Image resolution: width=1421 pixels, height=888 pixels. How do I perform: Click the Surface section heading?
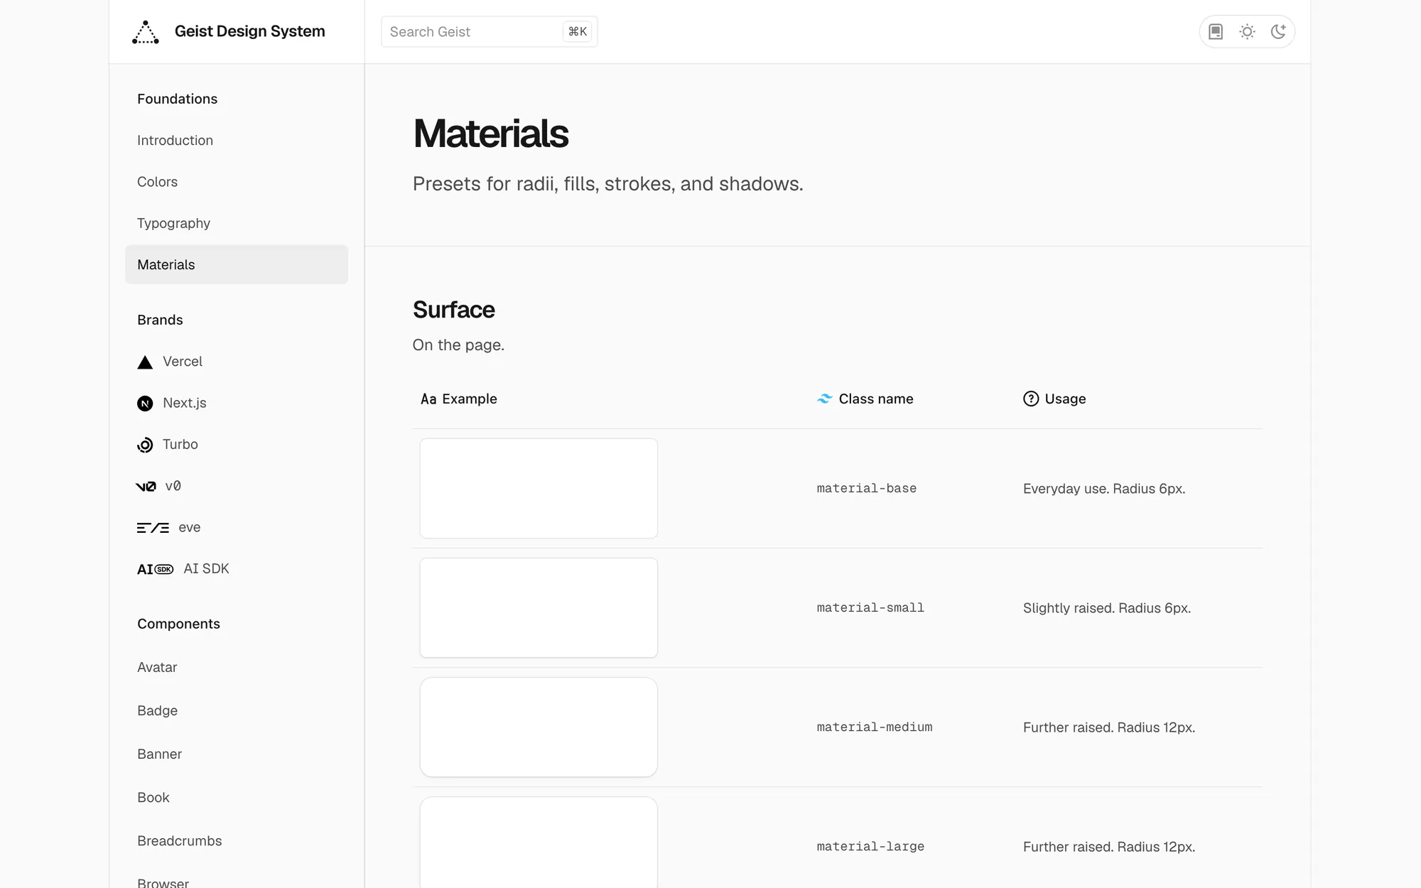[x=454, y=310]
